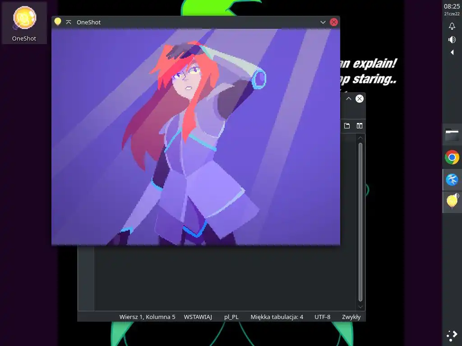Launch Google Chrome from side panel

coord(452,157)
